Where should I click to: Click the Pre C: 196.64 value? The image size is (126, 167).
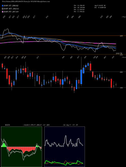79,11
